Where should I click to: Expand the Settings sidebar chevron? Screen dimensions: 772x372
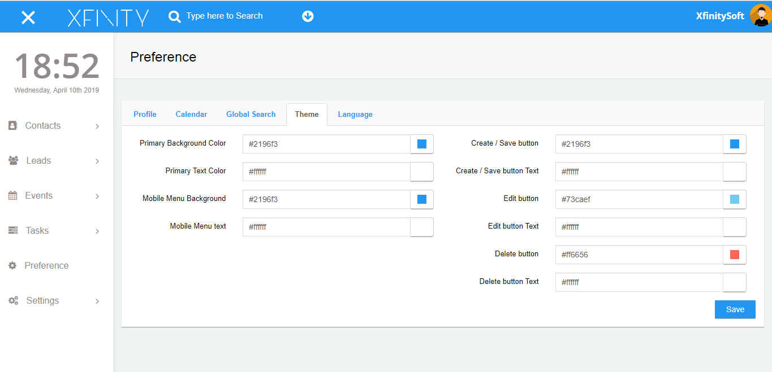[x=97, y=300]
